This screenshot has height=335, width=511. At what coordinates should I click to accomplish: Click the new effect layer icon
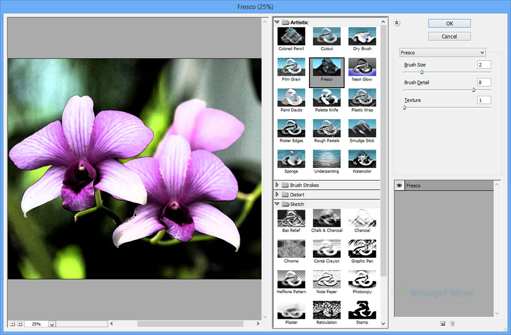click(x=442, y=323)
